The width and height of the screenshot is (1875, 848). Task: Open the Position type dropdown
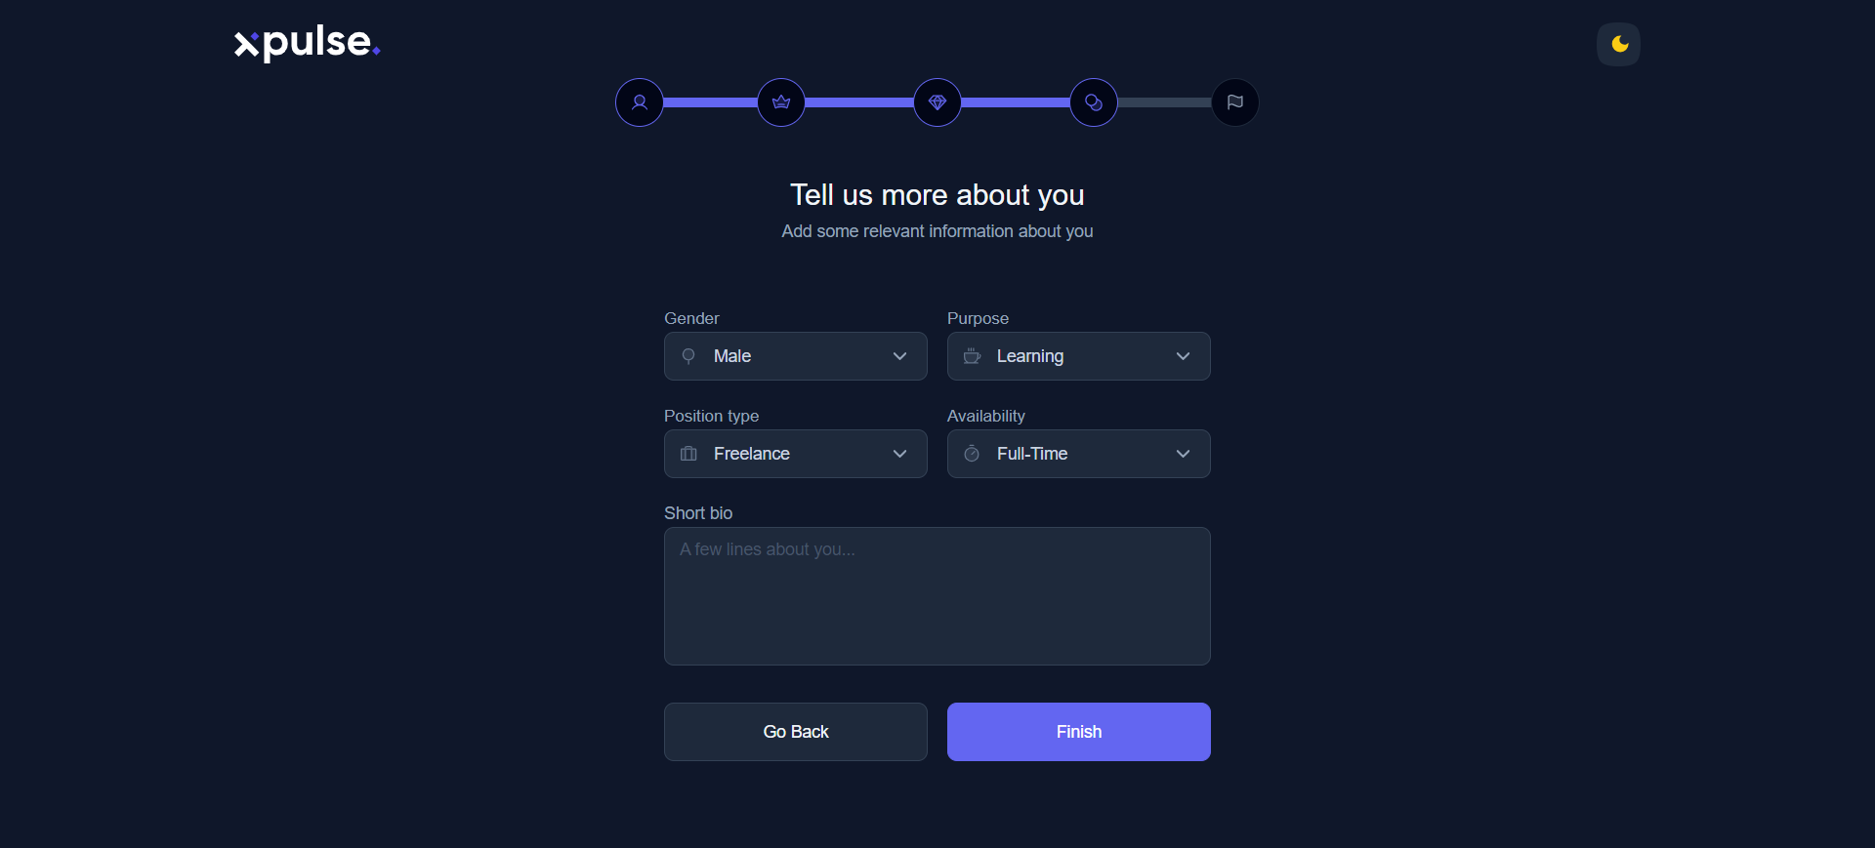795,454
